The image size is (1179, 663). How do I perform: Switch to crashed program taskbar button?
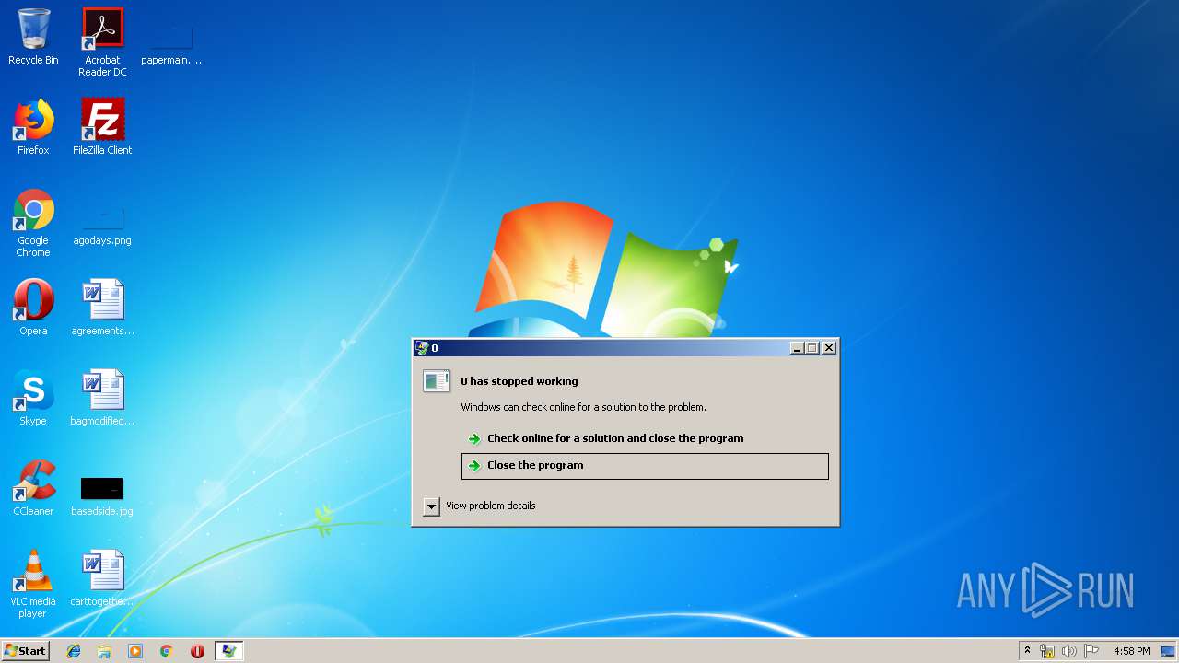[x=228, y=651]
